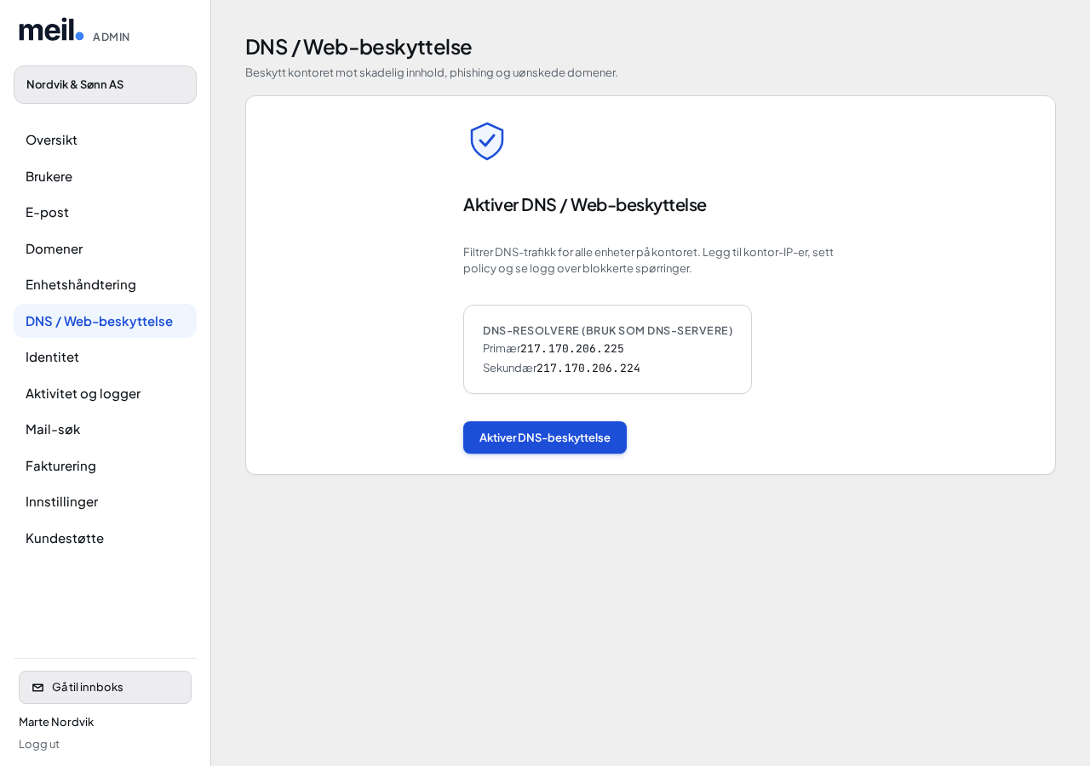1090x766 pixels.
Task: Open Oversikt in the sidebar
Action: (105, 140)
